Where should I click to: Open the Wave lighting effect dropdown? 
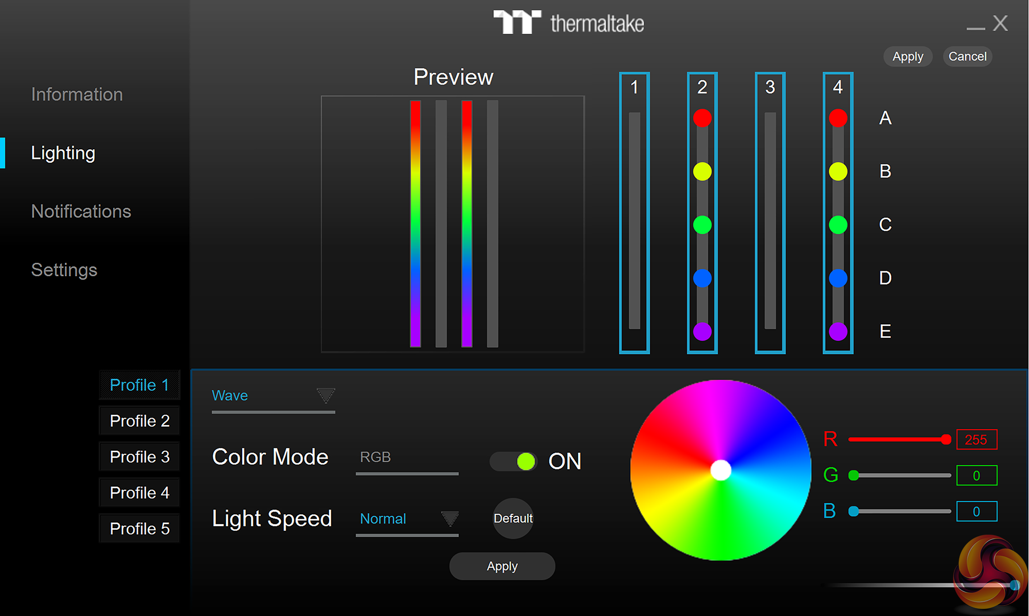pyautogui.click(x=273, y=396)
